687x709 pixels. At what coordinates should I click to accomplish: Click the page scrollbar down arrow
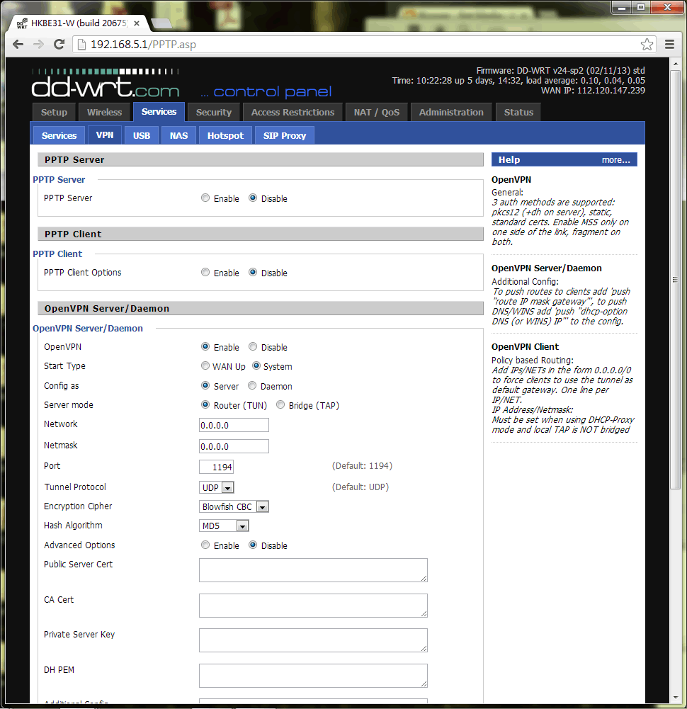(675, 698)
